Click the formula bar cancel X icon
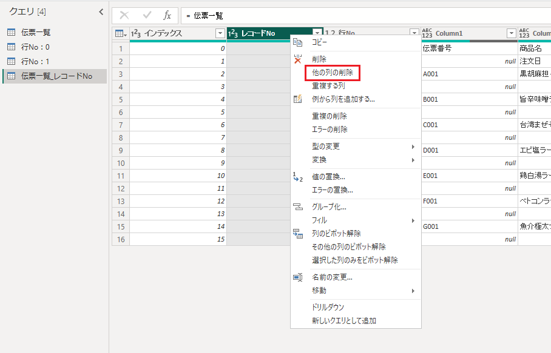551x353 pixels. [124, 16]
